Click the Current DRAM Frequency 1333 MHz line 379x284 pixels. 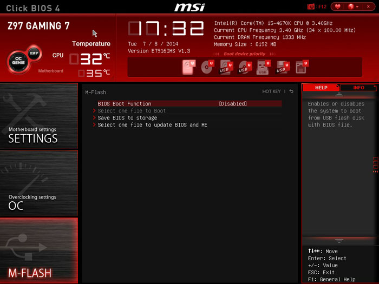tap(260, 37)
